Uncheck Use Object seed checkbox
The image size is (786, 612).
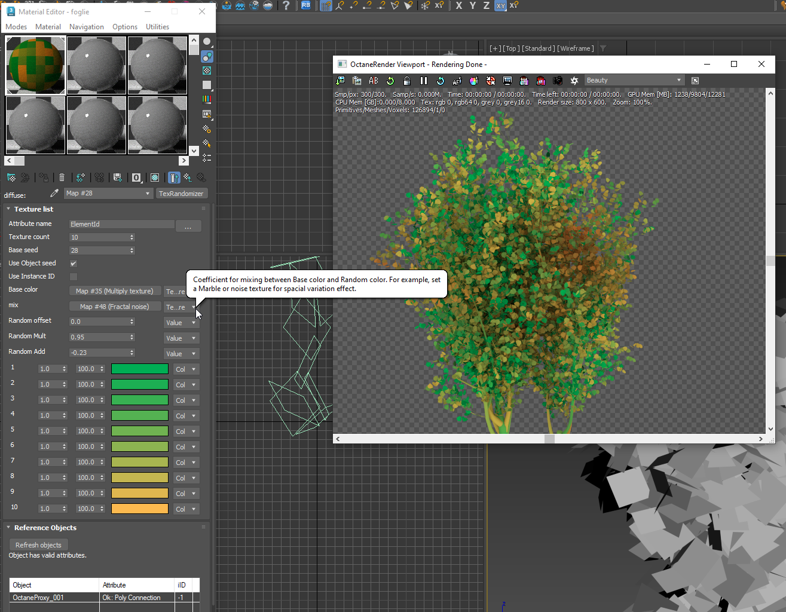click(74, 264)
